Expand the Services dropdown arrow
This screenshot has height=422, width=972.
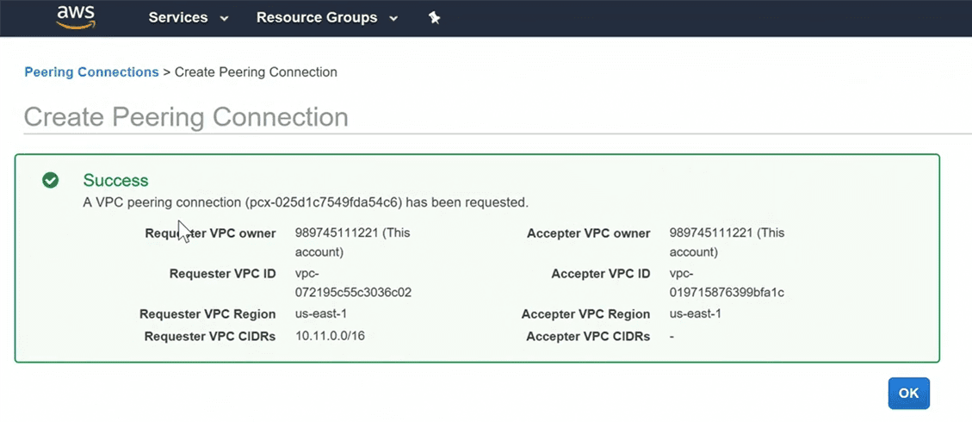coord(225,19)
